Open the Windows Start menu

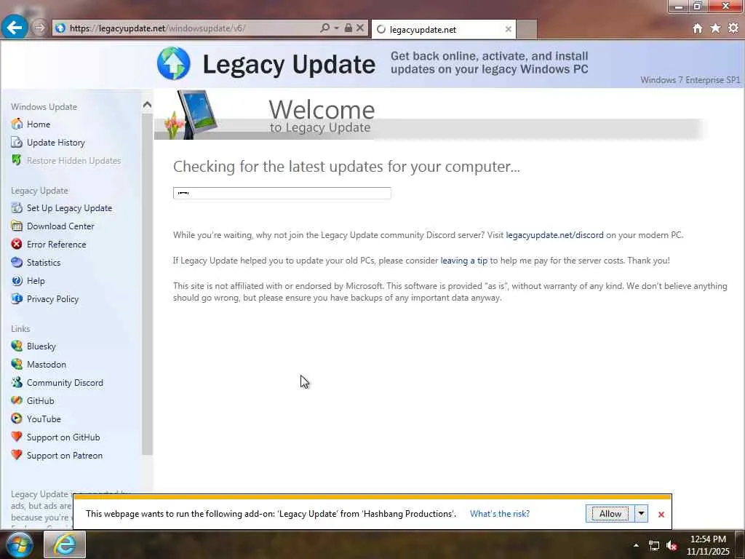[x=20, y=544]
